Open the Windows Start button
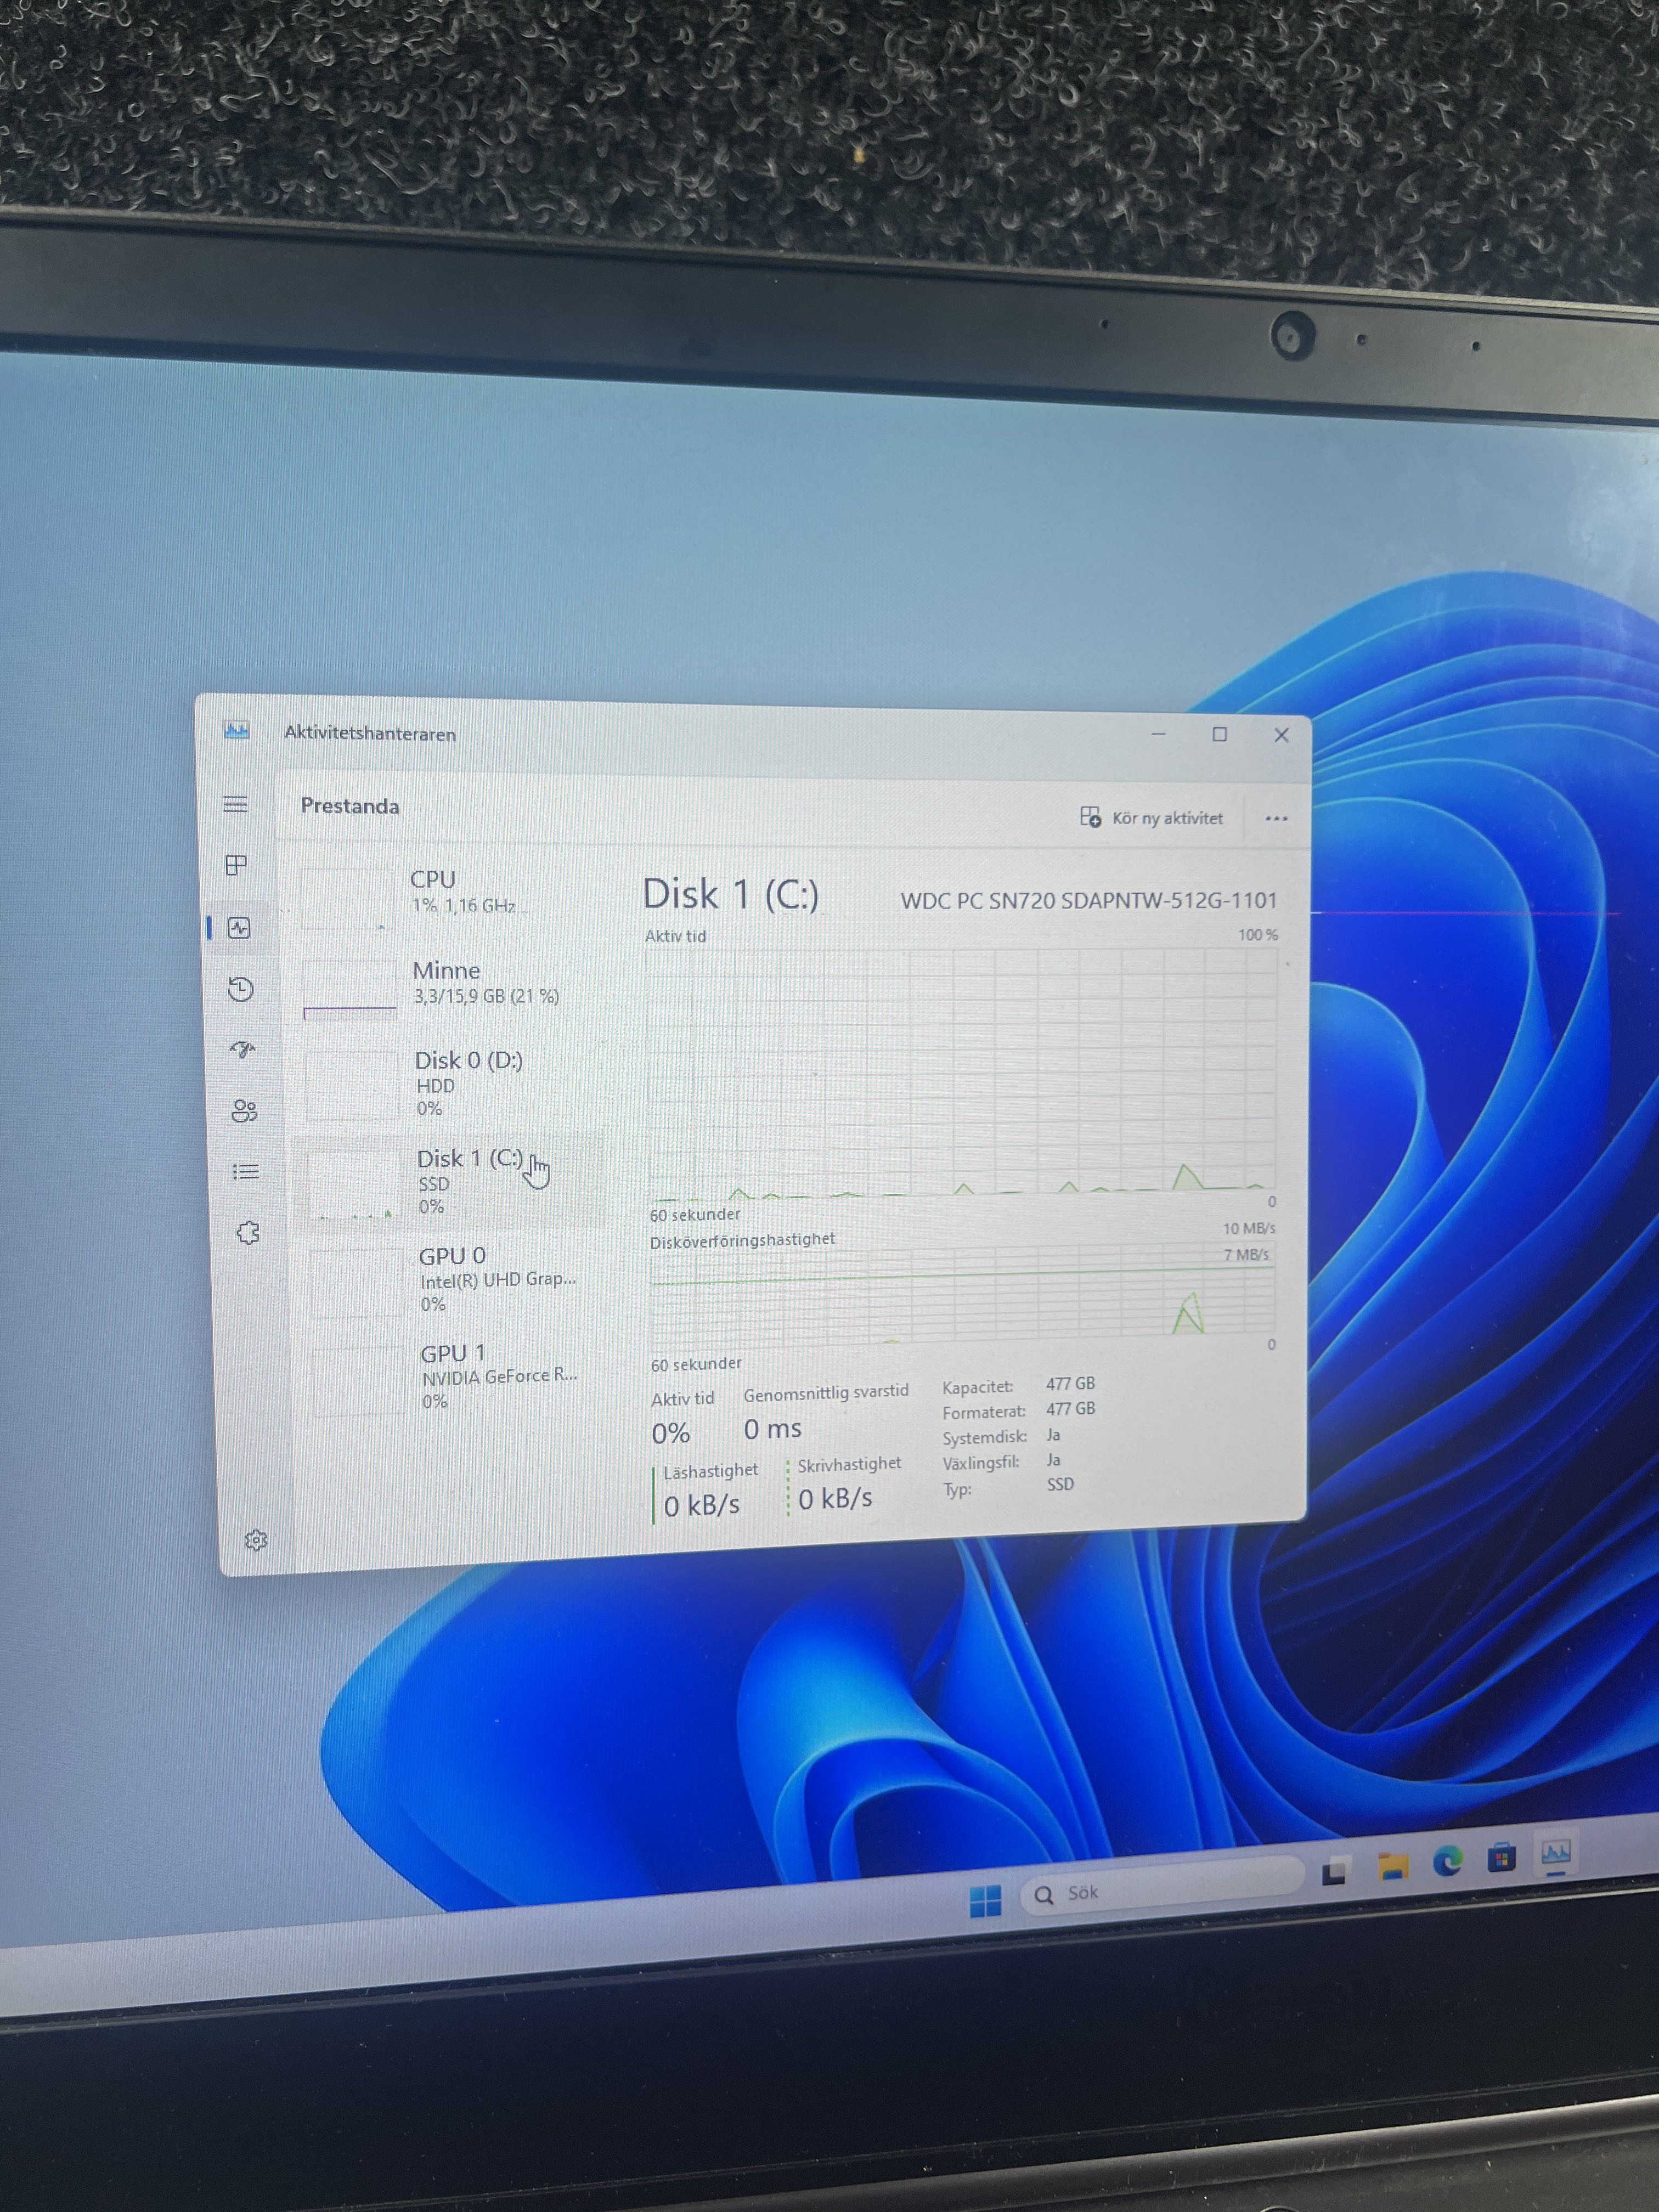The height and width of the screenshot is (2212, 1659). point(986,1901)
